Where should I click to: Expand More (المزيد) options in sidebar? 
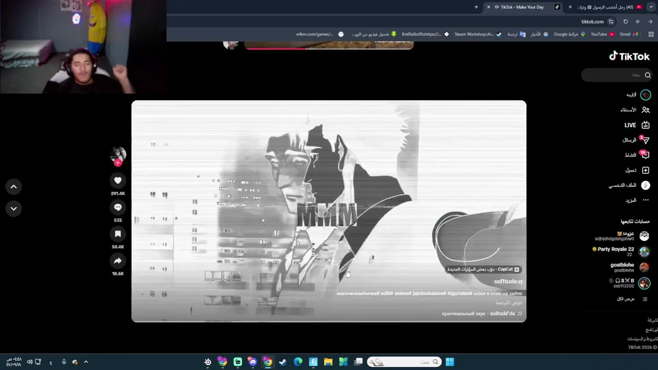pyautogui.click(x=637, y=200)
